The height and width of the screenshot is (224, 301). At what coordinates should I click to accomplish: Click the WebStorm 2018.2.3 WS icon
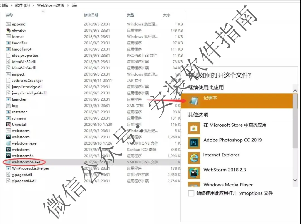(194, 173)
